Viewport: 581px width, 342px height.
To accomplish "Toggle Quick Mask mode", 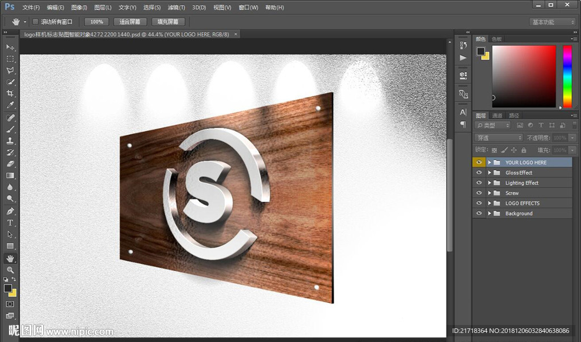I will (10, 304).
